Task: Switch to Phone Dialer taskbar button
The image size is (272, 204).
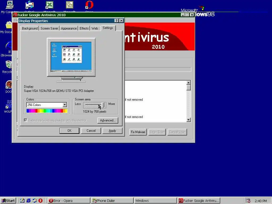Action: (112, 201)
